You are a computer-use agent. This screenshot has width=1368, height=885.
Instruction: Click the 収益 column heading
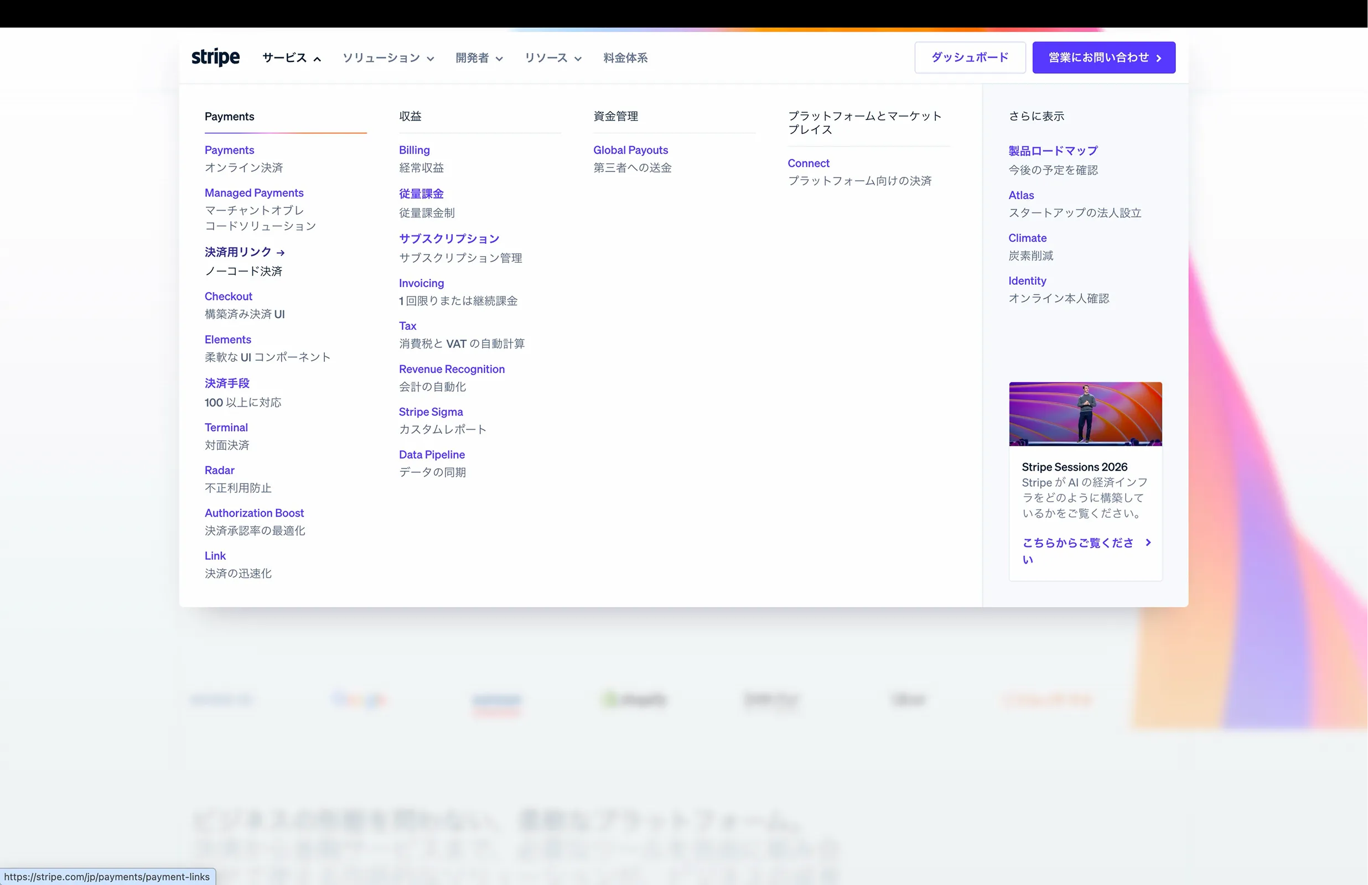pos(410,116)
